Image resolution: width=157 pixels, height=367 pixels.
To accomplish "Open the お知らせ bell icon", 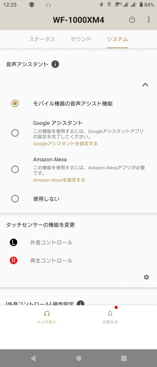I will (110, 313).
